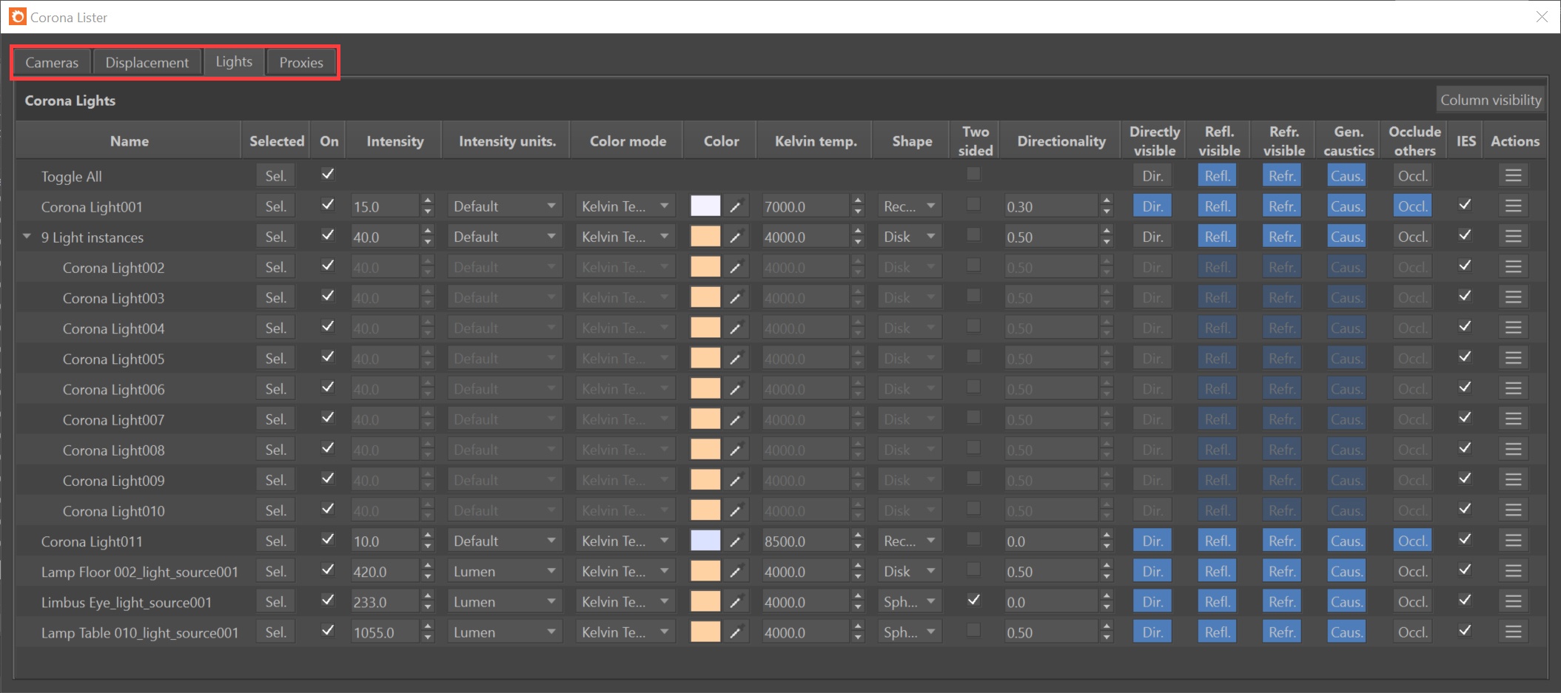Open actions menu for Corona Light010
1561x693 pixels.
[1513, 510]
